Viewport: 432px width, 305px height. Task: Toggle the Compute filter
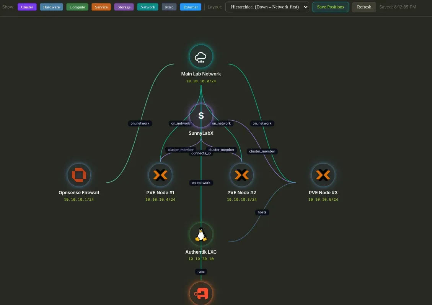click(x=77, y=7)
